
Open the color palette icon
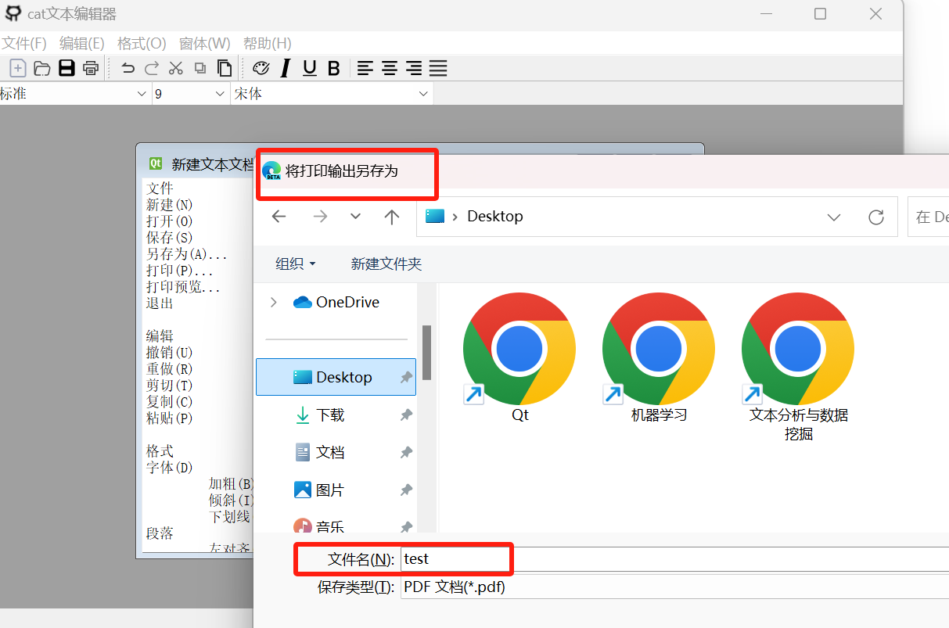[x=261, y=68]
